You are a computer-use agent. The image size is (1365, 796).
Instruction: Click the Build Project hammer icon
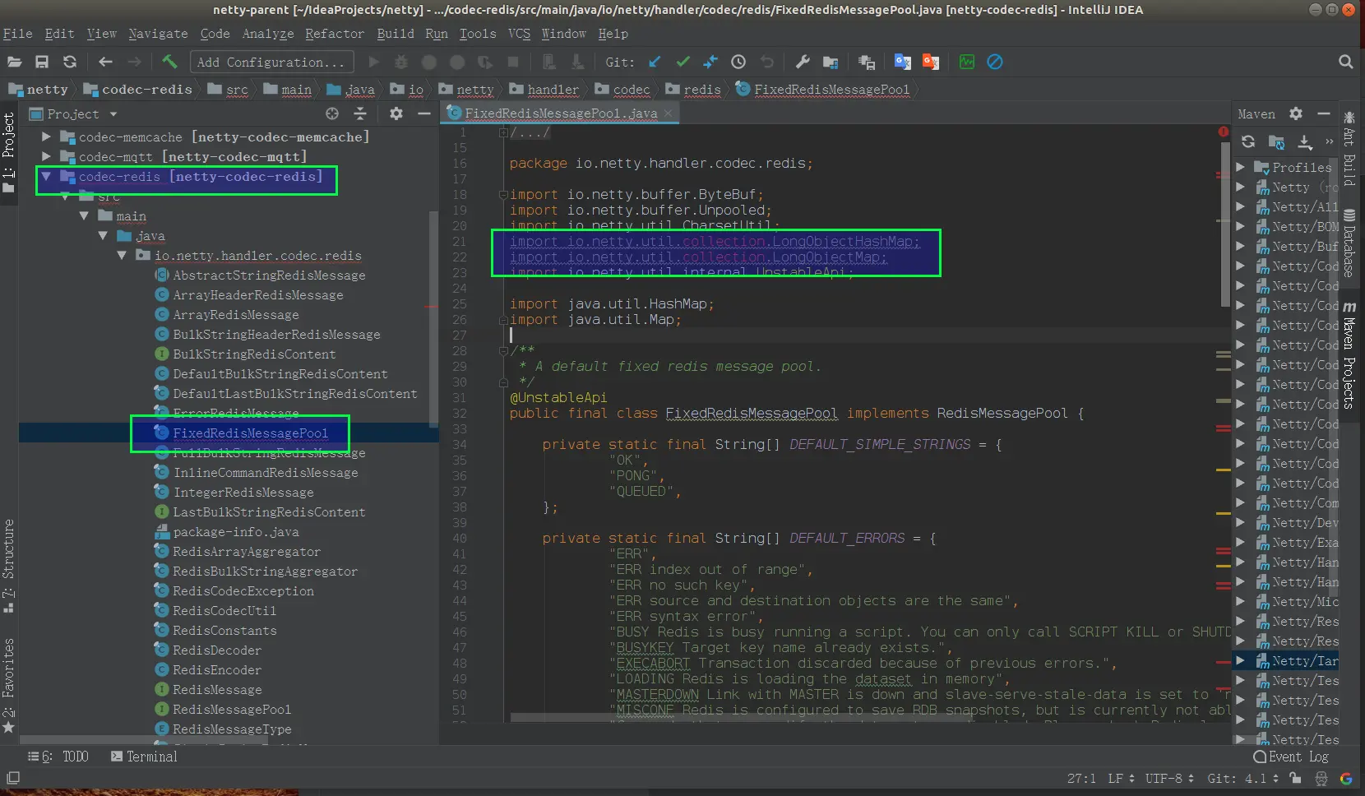pos(169,62)
